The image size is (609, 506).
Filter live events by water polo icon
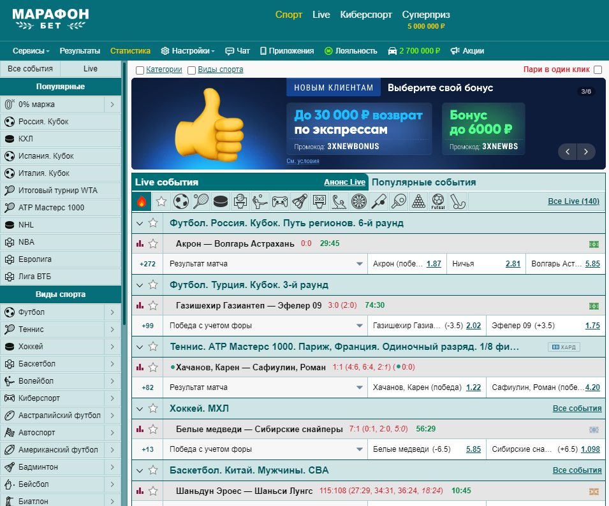tap(339, 201)
